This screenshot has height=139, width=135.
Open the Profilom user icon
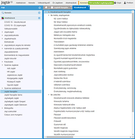click(x=125, y=3)
